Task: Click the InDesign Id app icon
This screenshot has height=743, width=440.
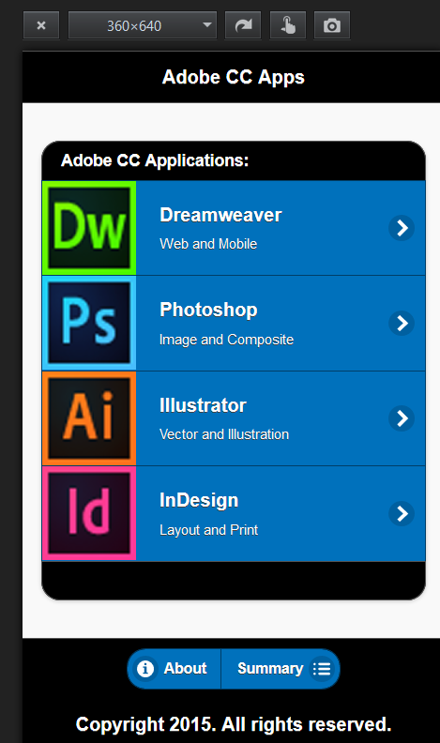Action: tap(89, 514)
